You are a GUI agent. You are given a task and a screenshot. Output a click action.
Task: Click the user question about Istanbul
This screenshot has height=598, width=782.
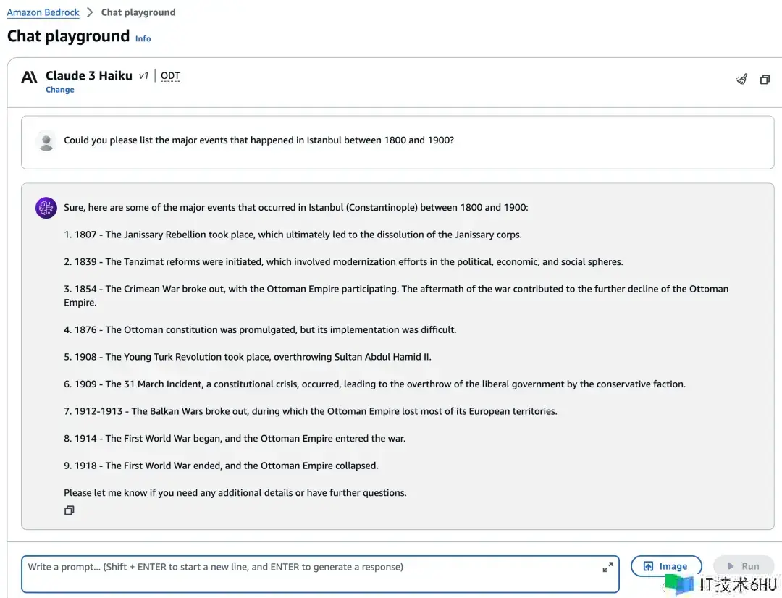click(x=258, y=140)
